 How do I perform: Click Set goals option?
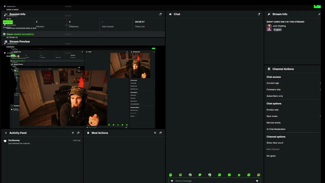[271, 156]
